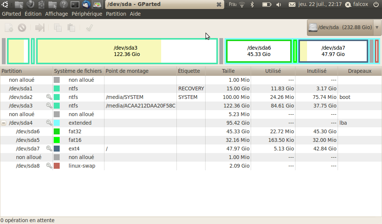Image resolution: width=382 pixels, height=224 pixels.
Task: Select the /dev/sda6 block in disk graphic
Action: (x=259, y=51)
